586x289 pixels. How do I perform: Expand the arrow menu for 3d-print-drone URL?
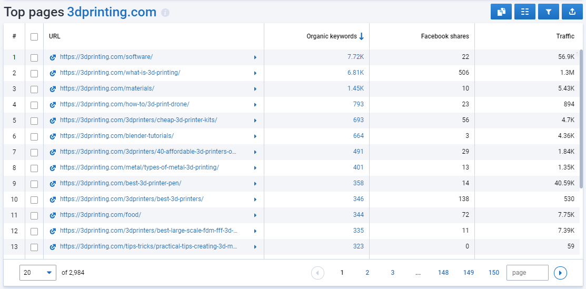tap(255, 105)
